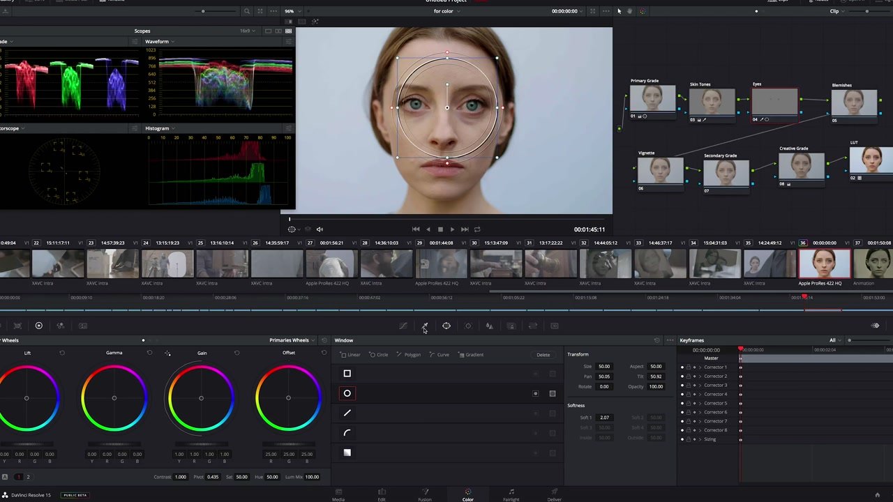
Task: Switch to the Fusion page tab
Action: (x=425, y=495)
